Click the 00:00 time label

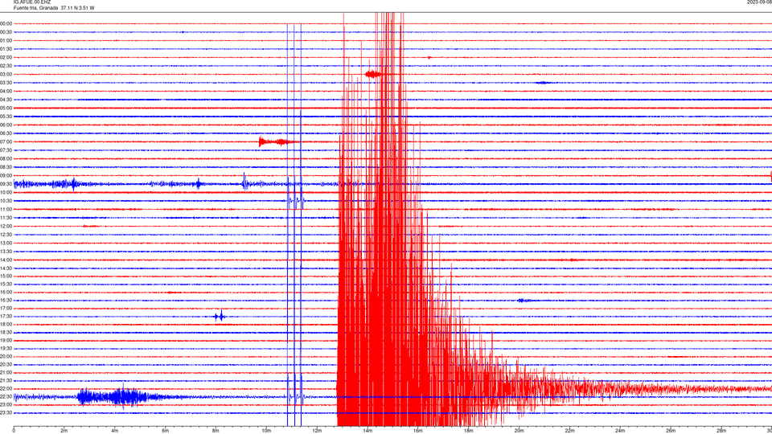pyautogui.click(x=6, y=23)
